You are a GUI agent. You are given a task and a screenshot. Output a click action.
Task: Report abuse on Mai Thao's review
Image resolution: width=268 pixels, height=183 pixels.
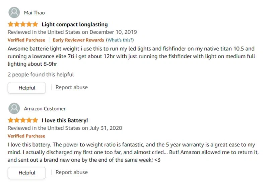click(x=71, y=87)
